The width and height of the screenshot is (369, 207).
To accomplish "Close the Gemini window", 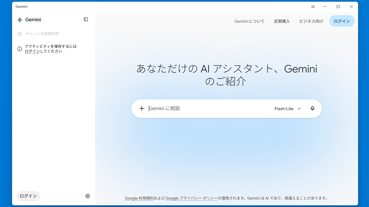I will 351,7.
